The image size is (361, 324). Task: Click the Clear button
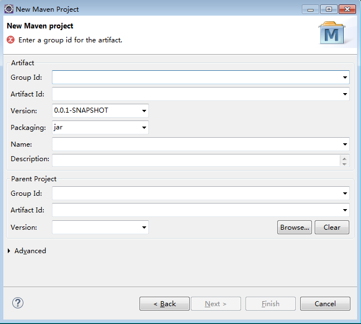332,228
